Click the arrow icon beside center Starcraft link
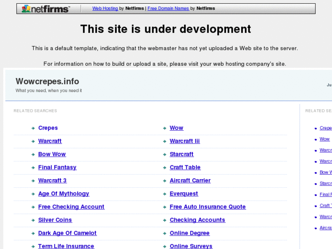 (x=164, y=154)
